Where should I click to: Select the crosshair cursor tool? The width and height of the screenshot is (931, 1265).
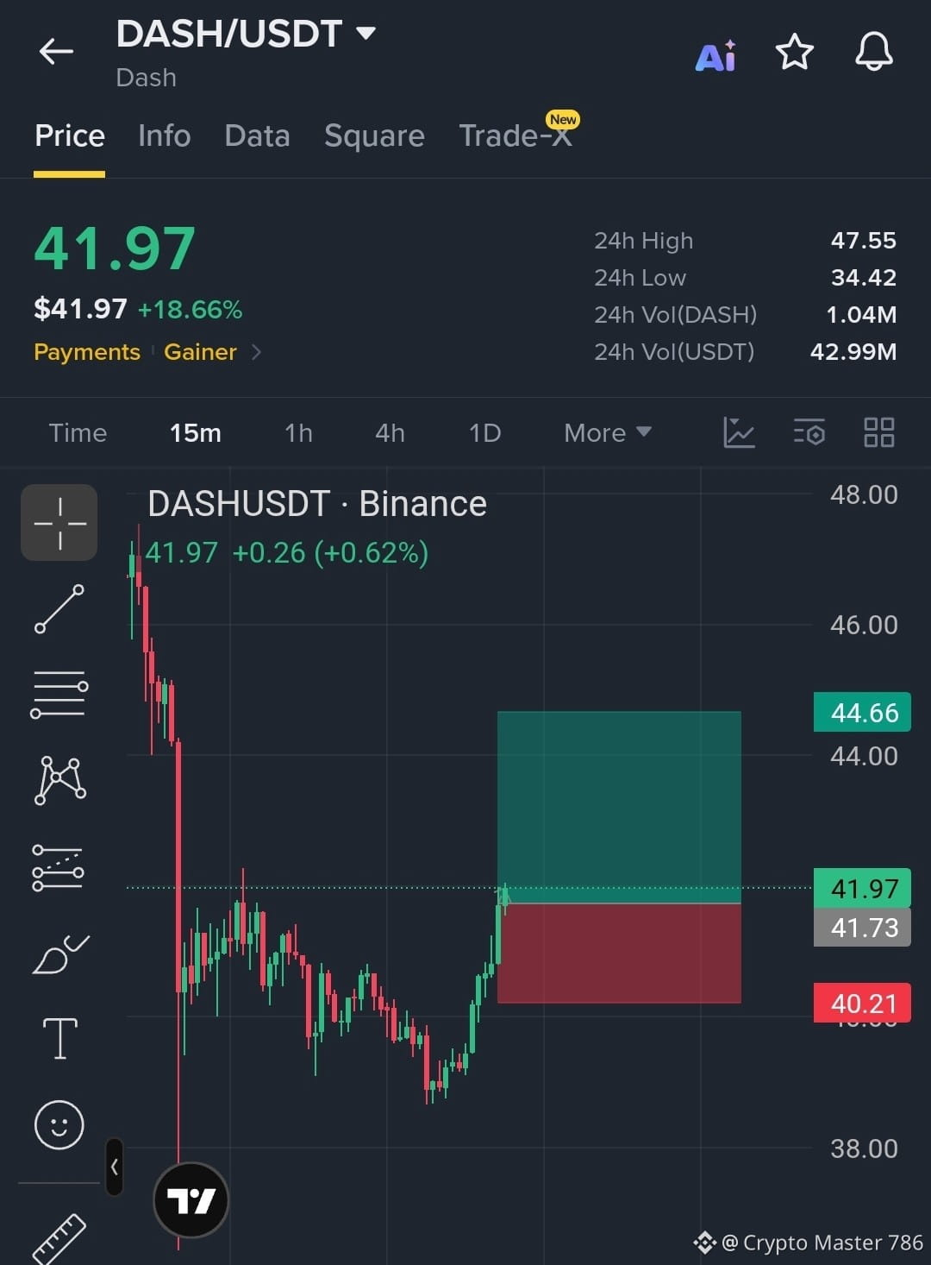point(59,523)
